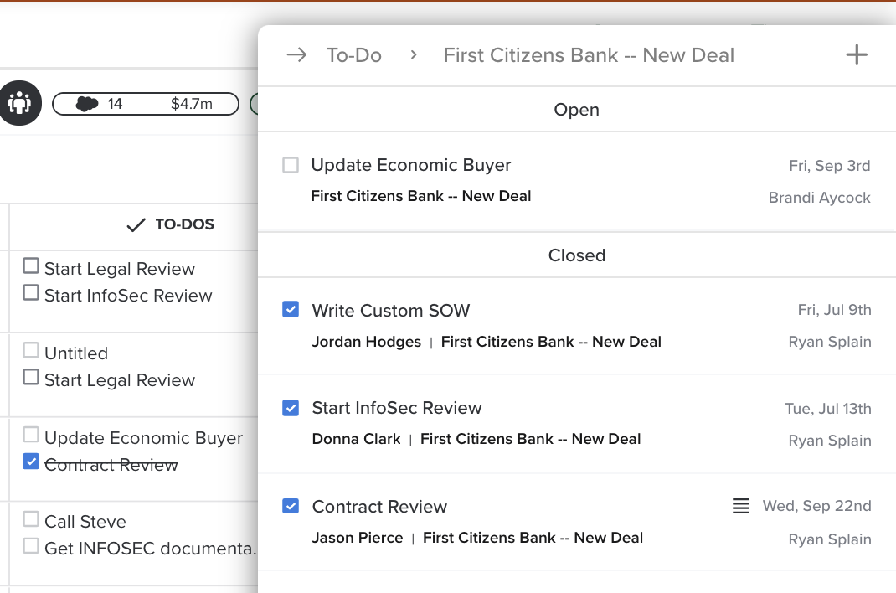Check Get INFOSEC documentation box
Screen dimensions: 896x593
31,545
